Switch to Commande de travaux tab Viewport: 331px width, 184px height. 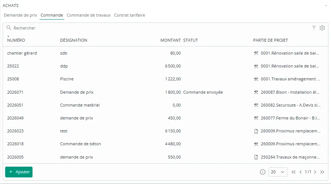tap(88, 15)
